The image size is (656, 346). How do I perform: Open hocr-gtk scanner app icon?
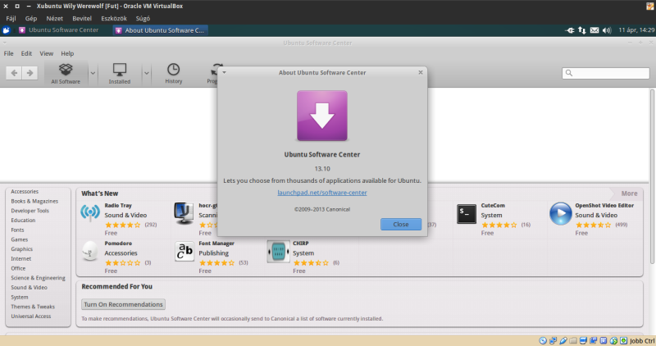(x=184, y=213)
